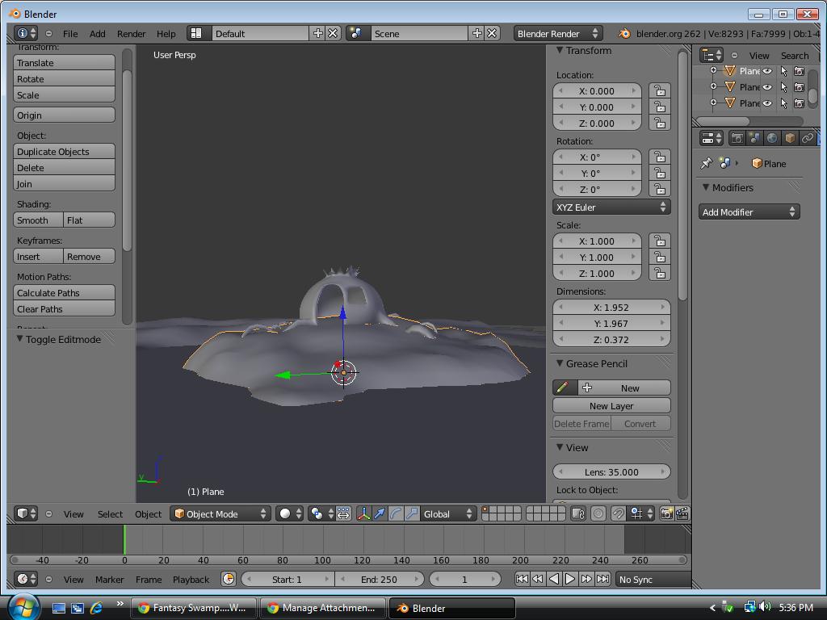Toggle manipulate object centers only
Screen dimensions: 827x620
tap(343, 513)
